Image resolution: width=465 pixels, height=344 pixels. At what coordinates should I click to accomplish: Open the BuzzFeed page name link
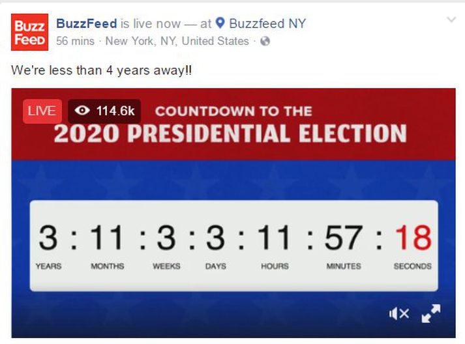(87, 23)
